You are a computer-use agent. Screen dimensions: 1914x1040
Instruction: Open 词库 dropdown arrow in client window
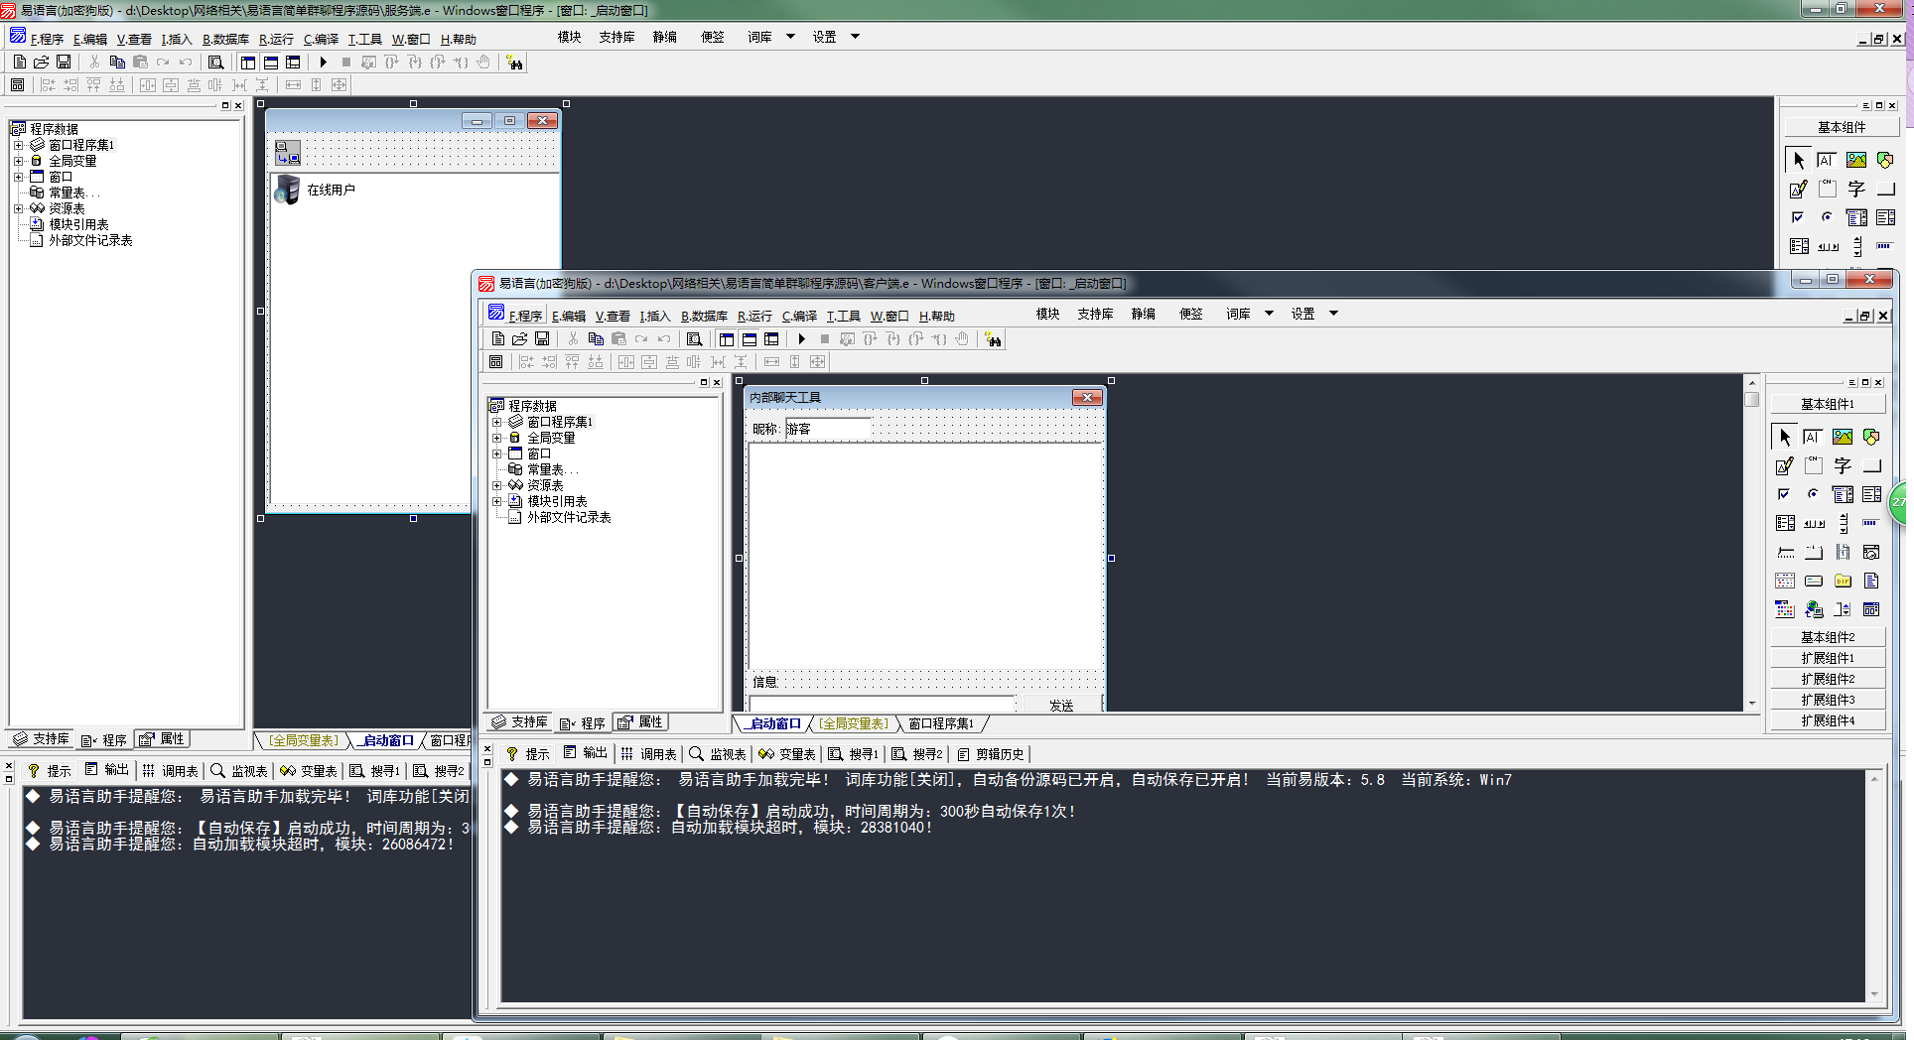coord(1269,314)
